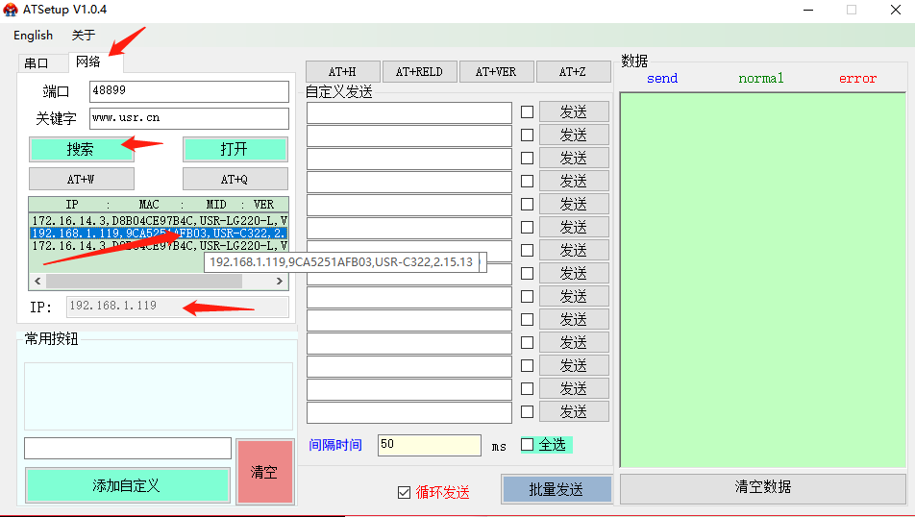Uncheck the 循环发送 checkbox
915x517 pixels.
[404, 493]
